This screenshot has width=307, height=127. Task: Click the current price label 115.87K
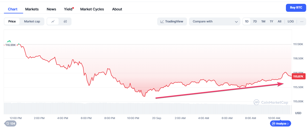pos(298,76)
